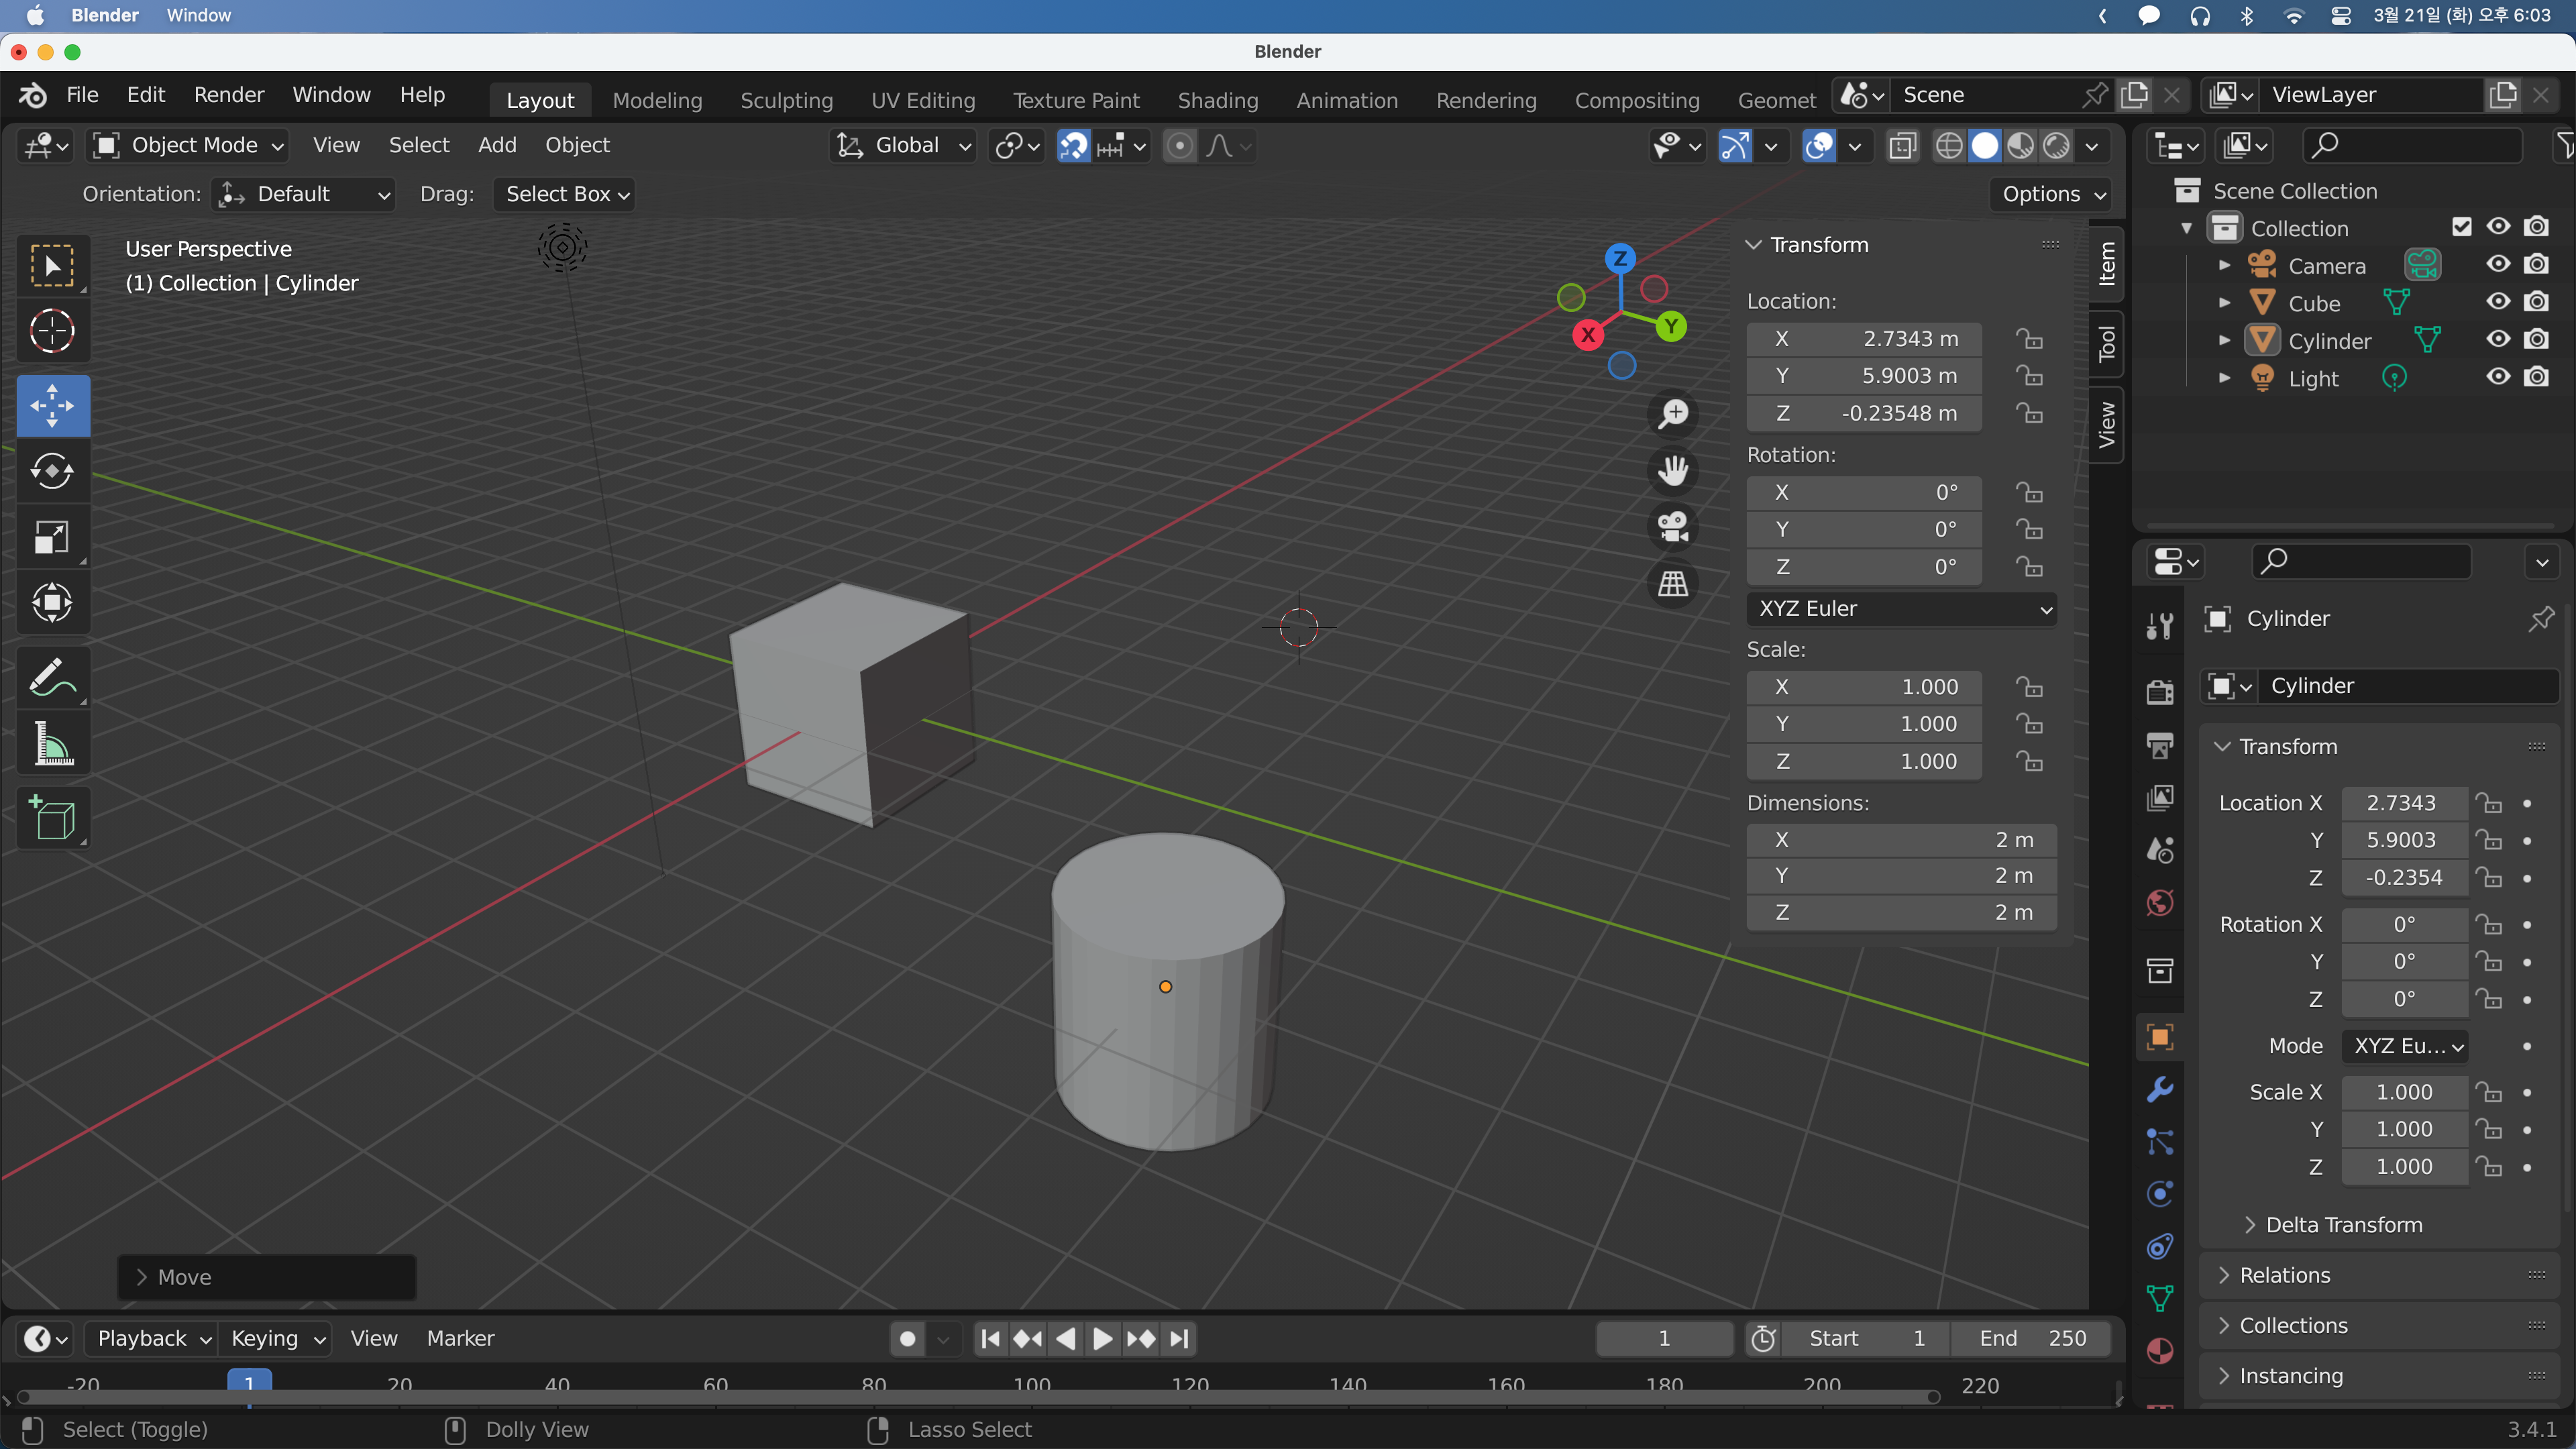Viewport: 2576px width, 1449px height.
Task: Open the Object Mode dropdown
Action: pyautogui.click(x=189, y=146)
